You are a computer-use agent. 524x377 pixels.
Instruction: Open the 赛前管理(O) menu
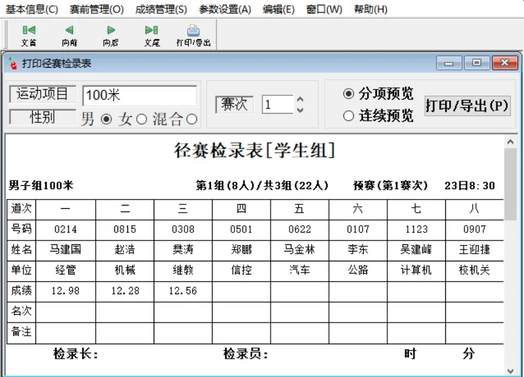pos(97,9)
